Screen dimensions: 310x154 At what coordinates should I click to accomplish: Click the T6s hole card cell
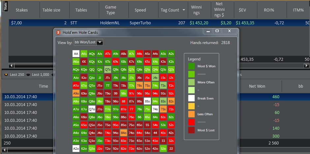139,85
